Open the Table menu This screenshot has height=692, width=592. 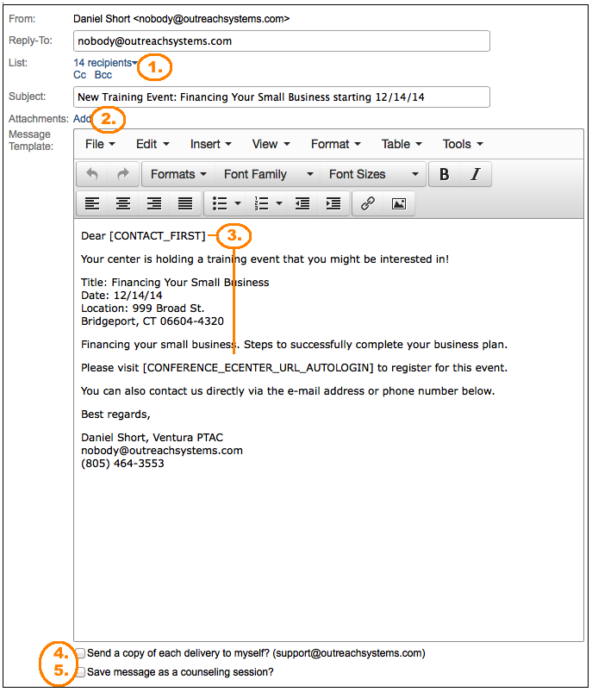402,144
